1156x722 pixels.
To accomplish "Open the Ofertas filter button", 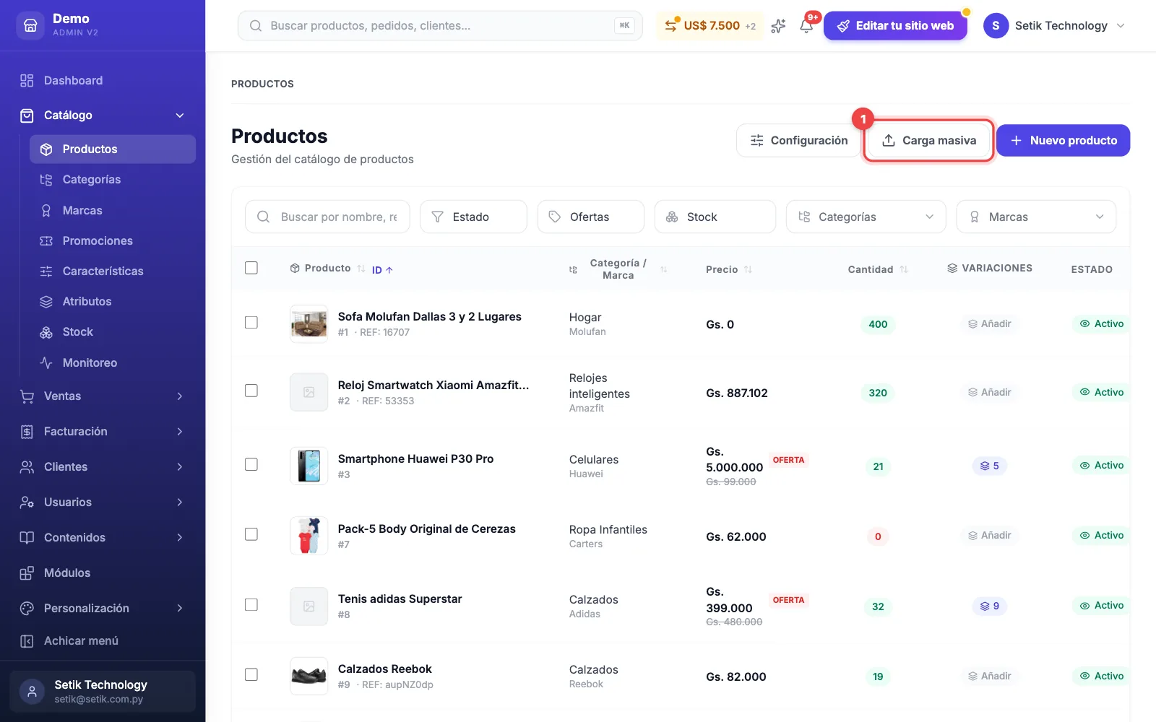I will 590,217.
